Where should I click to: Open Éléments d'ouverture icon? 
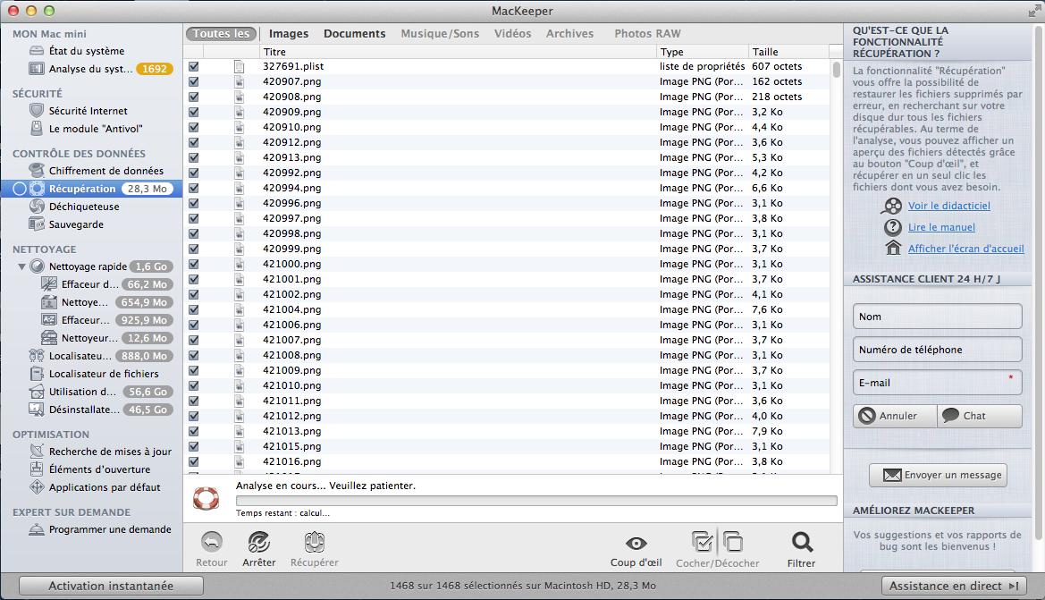37,469
